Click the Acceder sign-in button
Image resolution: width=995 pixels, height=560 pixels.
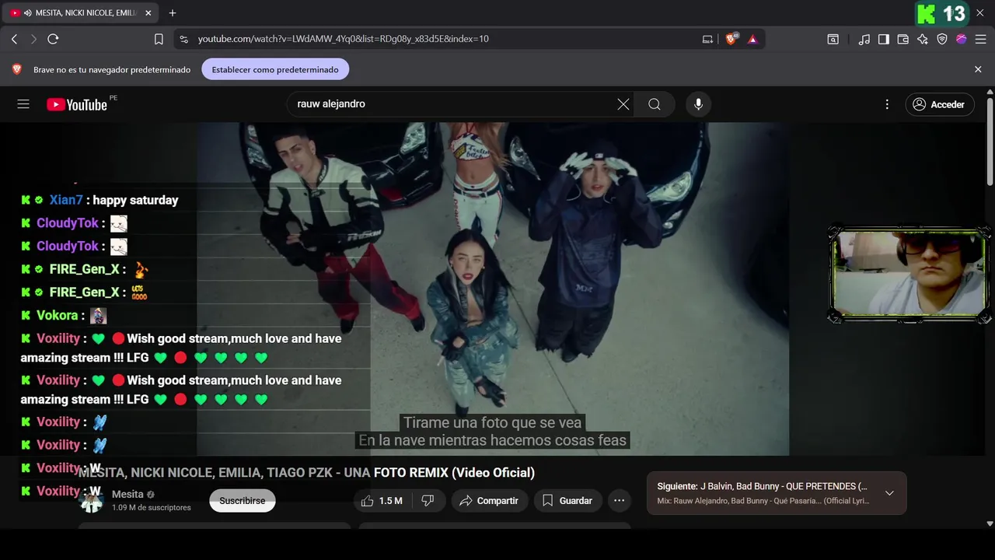click(x=940, y=104)
